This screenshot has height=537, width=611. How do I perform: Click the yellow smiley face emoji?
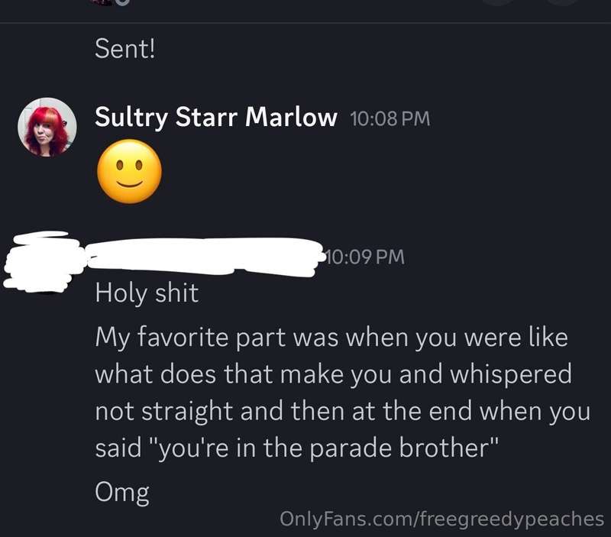coord(129,171)
